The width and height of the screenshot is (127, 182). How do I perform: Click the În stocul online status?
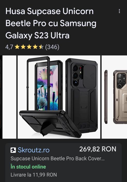(28, 167)
